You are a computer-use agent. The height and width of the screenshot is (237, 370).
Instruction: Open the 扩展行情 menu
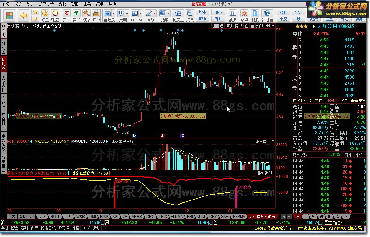pyautogui.click(x=46, y=4)
